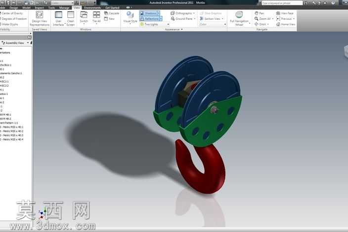Image resolution: width=348 pixels, height=232 pixels.
Task: Open the Zoom All dropdown arrow
Action: tap(272, 19)
